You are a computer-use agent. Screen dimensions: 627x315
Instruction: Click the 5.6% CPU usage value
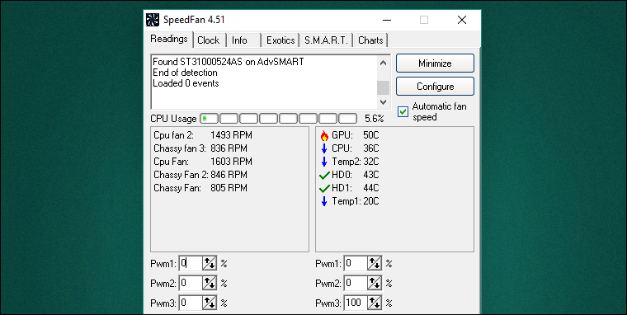point(375,119)
